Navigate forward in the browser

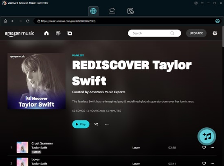pos(20,21)
